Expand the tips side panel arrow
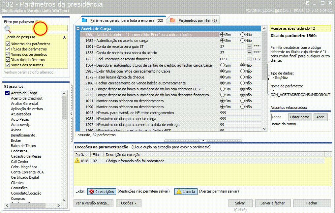Screen dimensions: 335x213 [x=268, y=79]
